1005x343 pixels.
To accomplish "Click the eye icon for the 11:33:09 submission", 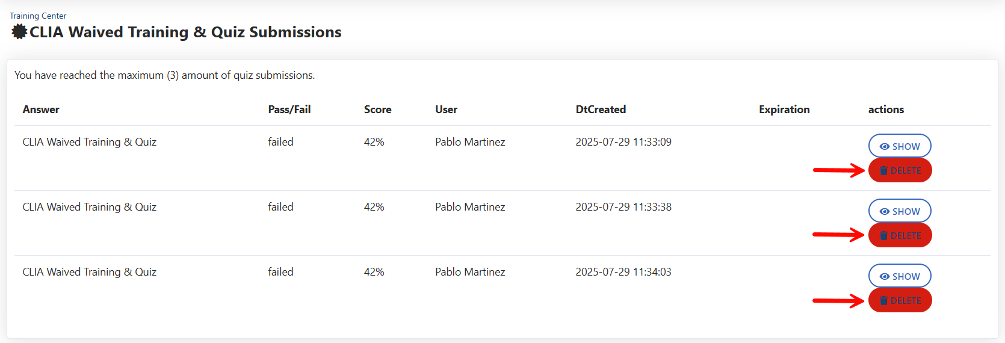I will coord(884,147).
